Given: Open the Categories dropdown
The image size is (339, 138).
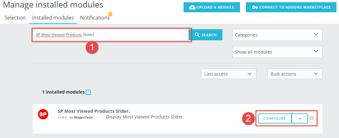Looking at the screenshot, I should [x=278, y=35].
